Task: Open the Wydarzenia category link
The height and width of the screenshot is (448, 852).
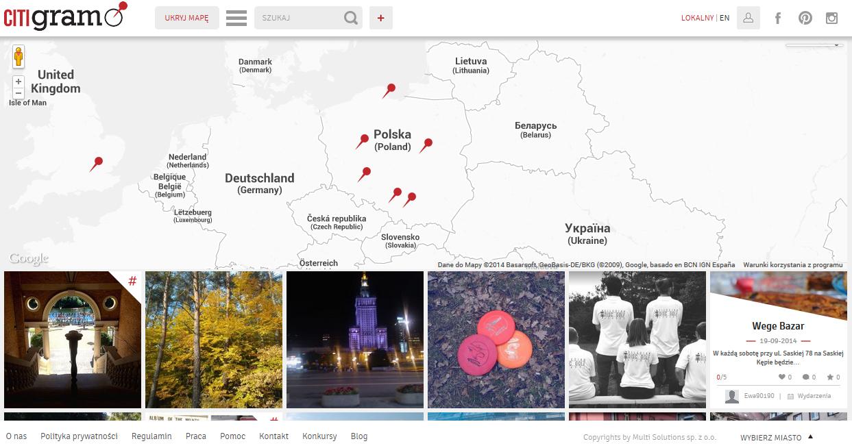Action: click(x=814, y=396)
